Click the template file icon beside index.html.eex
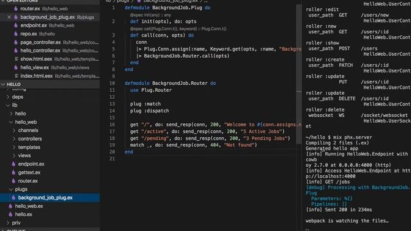 pyautogui.click(x=16, y=76)
